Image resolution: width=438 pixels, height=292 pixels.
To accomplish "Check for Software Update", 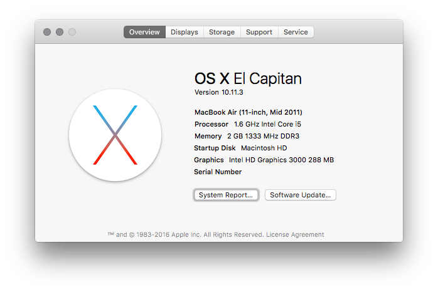I will (x=301, y=195).
